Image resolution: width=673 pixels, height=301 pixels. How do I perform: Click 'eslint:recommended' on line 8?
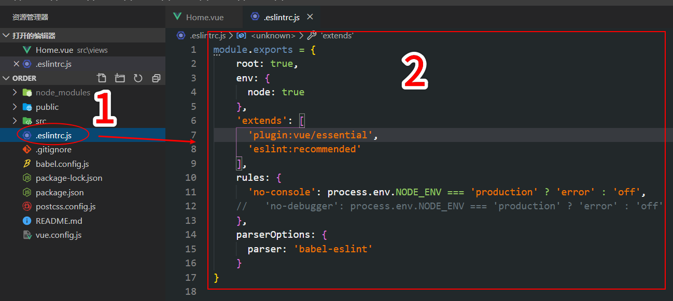point(304,149)
